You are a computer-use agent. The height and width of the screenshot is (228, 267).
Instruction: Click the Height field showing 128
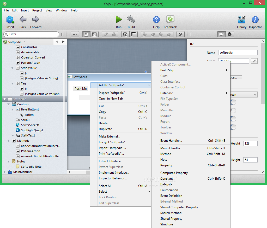[250, 144]
